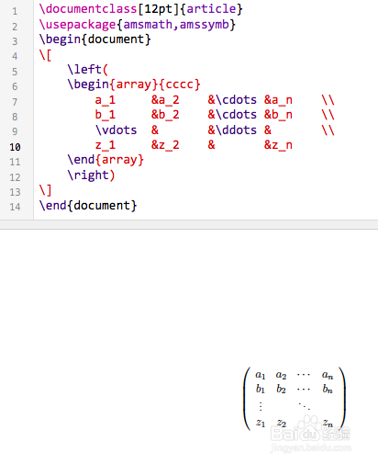Click the &b_n entry on line 8

pyautogui.click(x=278, y=115)
